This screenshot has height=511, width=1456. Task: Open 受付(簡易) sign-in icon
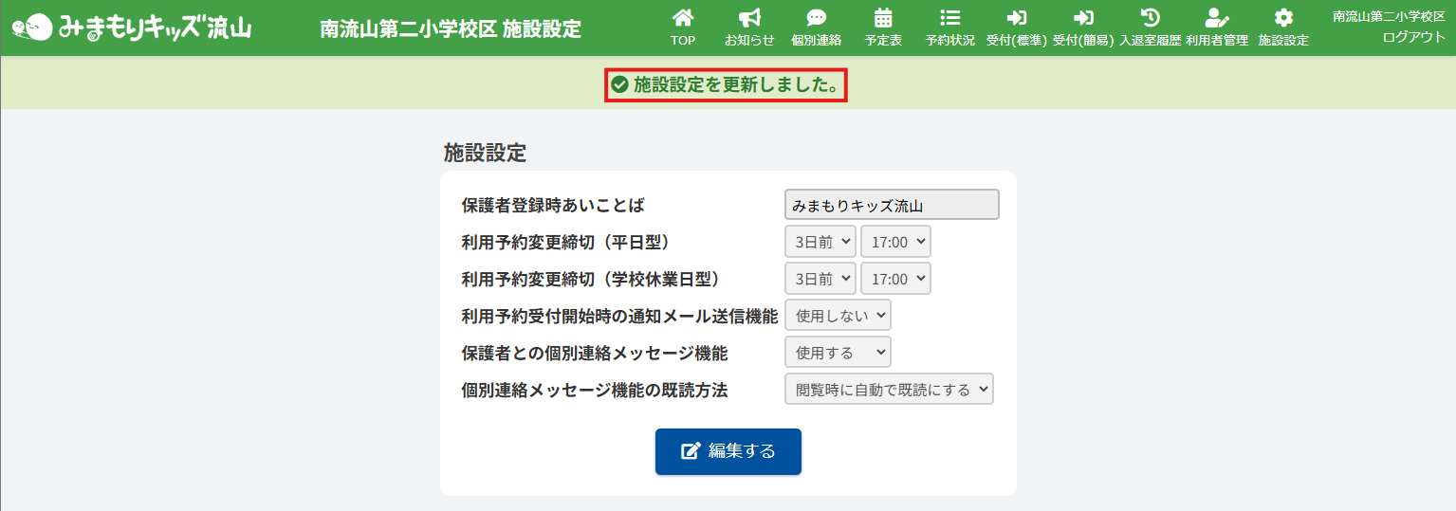(x=1082, y=18)
